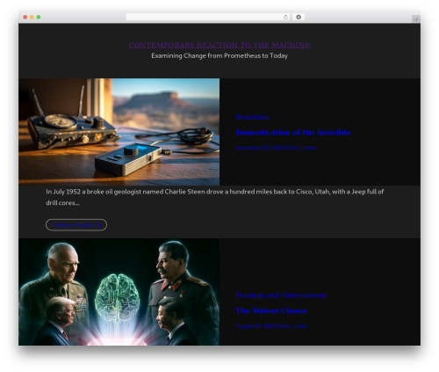Click the download icon beside the address bar
Viewport: 439px width, 372px height.
click(x=299, y=17)
